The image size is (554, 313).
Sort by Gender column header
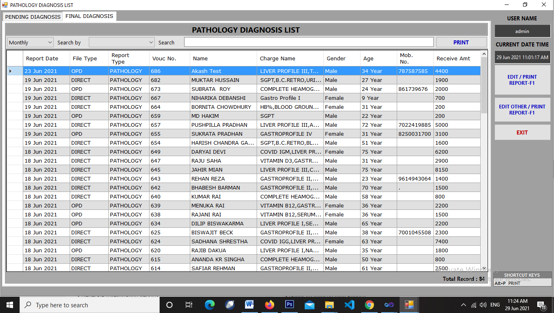click(x=342, y=58)
